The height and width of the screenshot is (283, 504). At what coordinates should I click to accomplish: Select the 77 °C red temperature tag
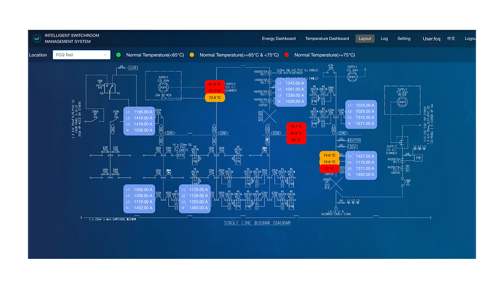point(330,169)
